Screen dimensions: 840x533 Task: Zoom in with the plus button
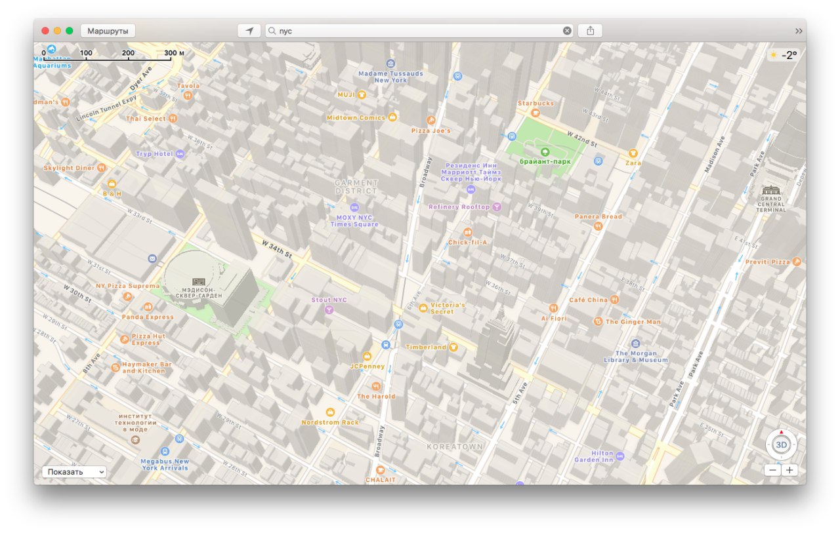pos(789,470)
